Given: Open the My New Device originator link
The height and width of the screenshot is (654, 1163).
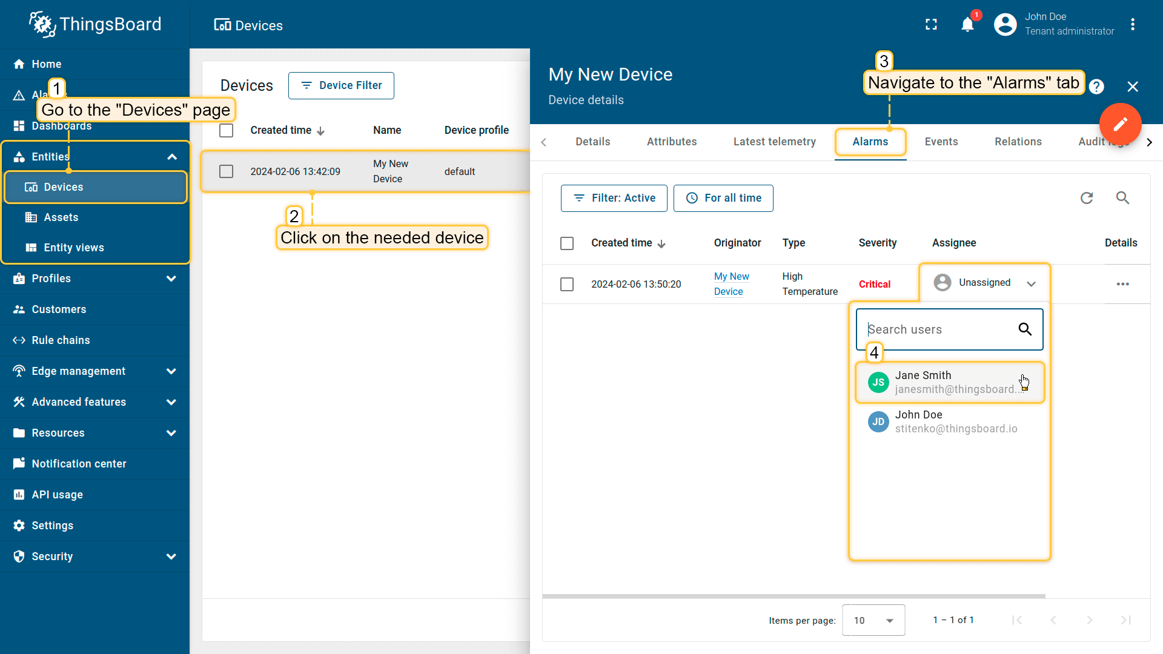Looking at the screenshot, I should tap(731, 284).
